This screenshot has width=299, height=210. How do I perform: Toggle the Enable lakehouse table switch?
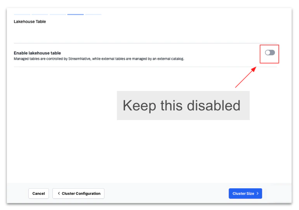pos(270,53)
